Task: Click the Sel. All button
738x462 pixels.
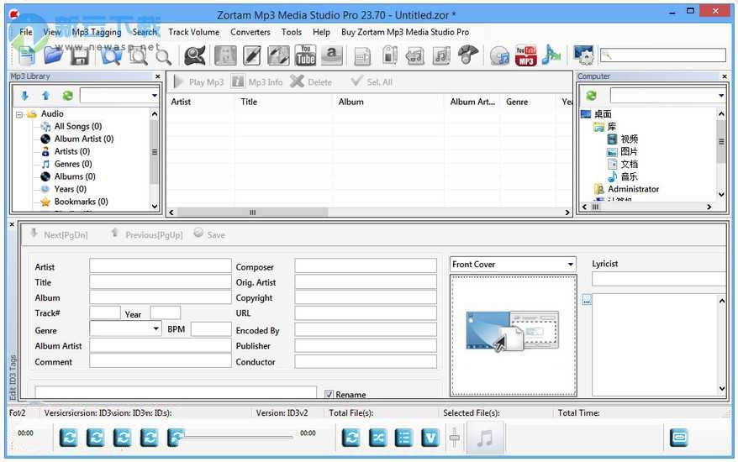Action: tap(372, 81)
